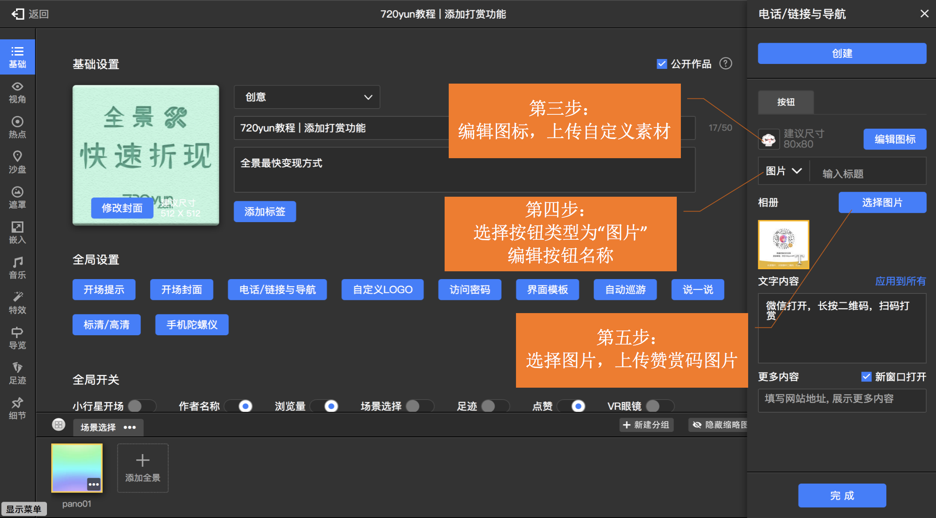Click the help question mark icon
This screenshot has width=936, height=518.
726,64
